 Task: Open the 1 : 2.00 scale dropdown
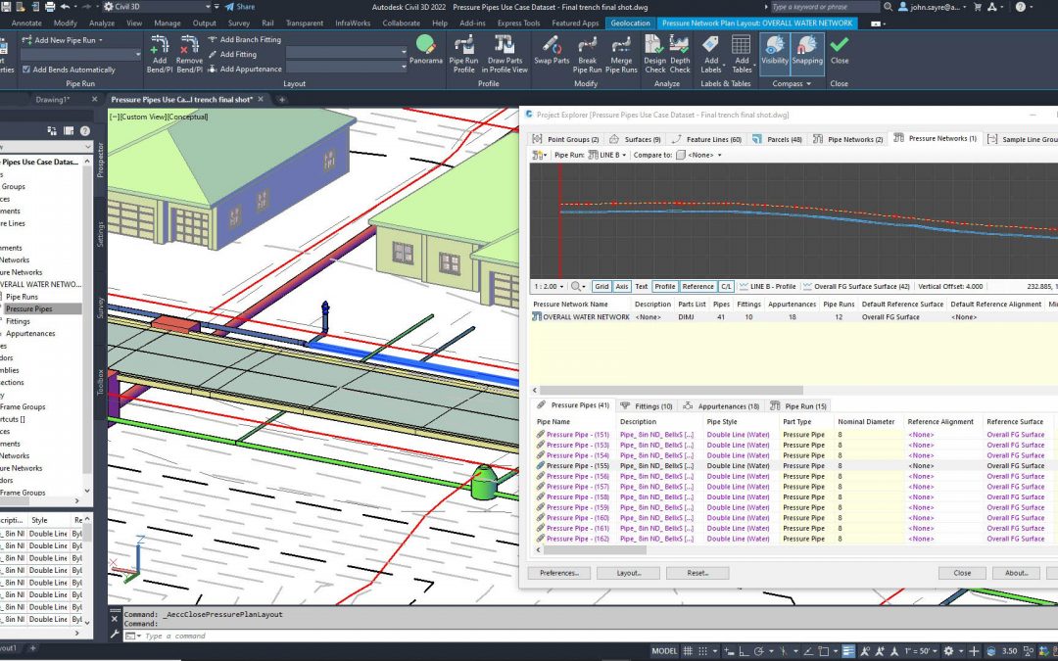(x=548, y=287)
